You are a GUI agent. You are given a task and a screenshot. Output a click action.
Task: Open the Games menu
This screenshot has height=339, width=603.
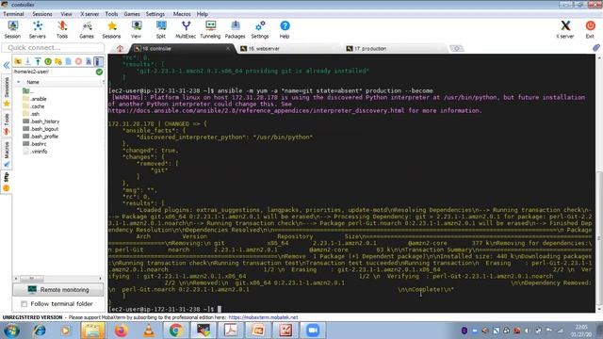(132, 14)
